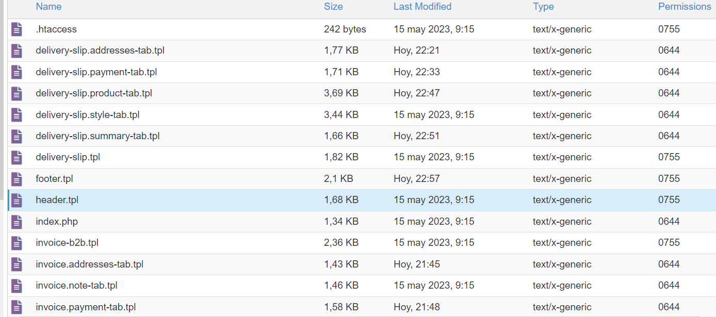This screenshot has height=317, width=716.
Task: Click the 0755 permissions of delivery-slip.tpl
Action: [669, 157]
